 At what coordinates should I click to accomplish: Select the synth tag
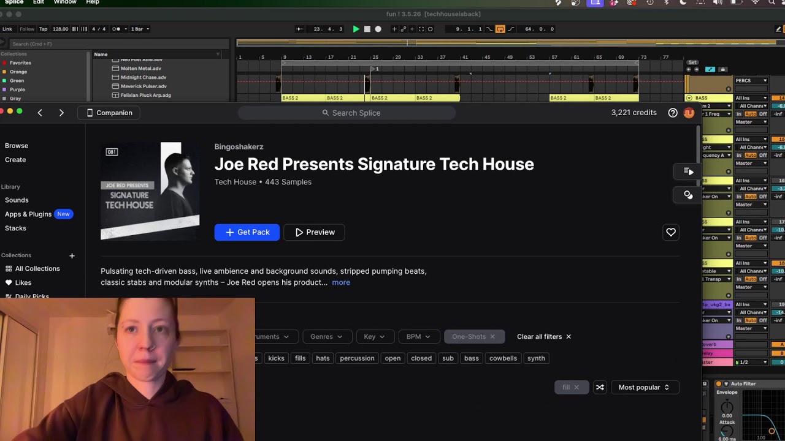point(536,358)
